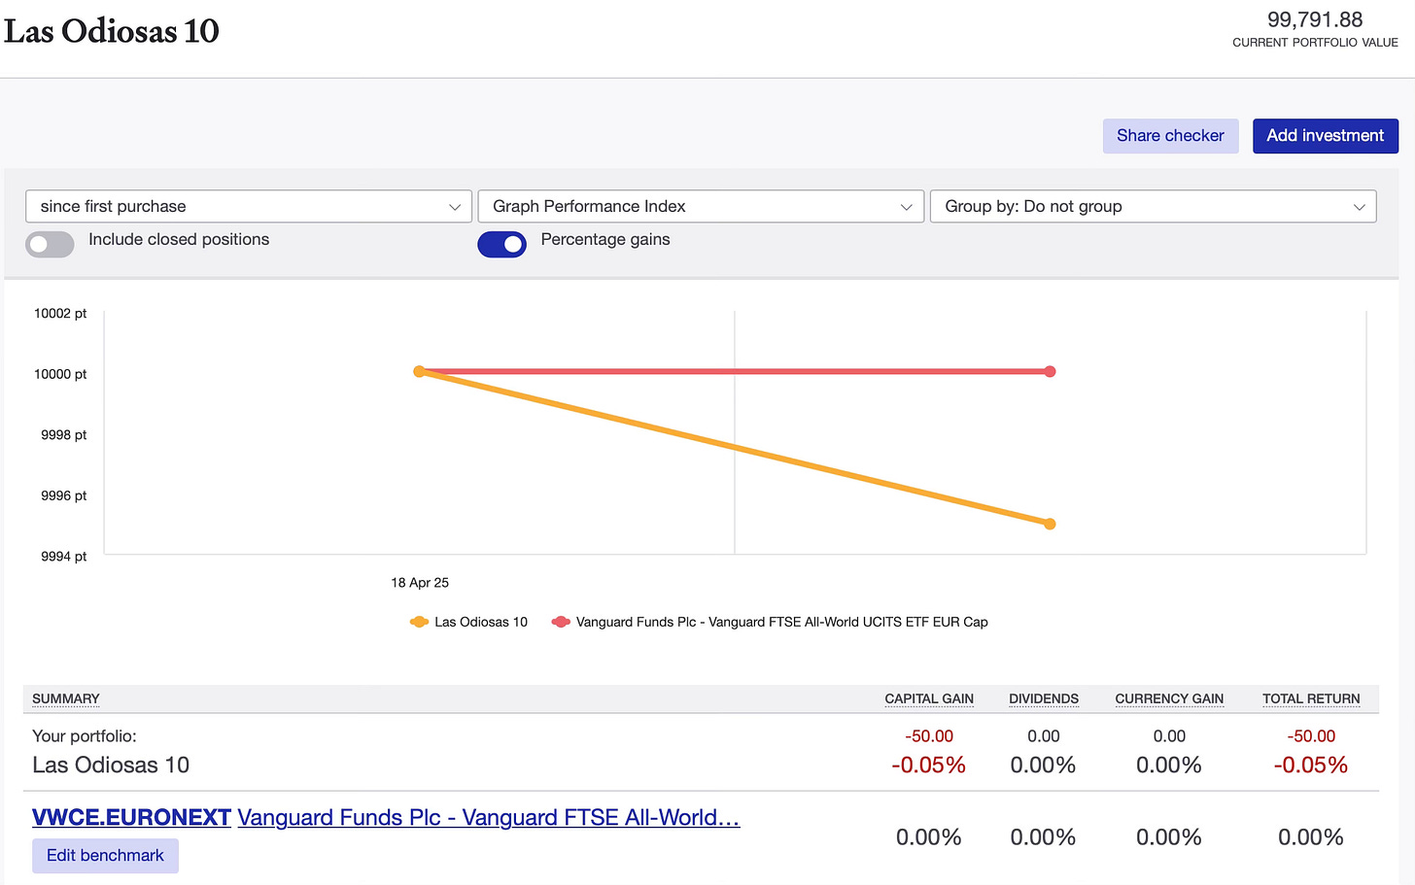Image resolution: width=1415 pixels, height=885 pixels.
Task: Click the -0.05% capital gain value
Action: [x=928, y=766]
